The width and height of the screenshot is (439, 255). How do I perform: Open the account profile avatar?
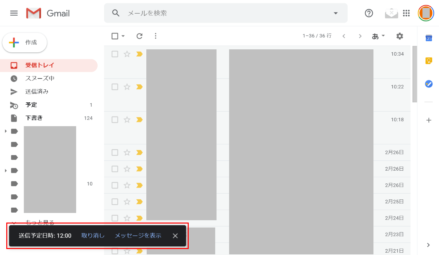pos(426,13)
